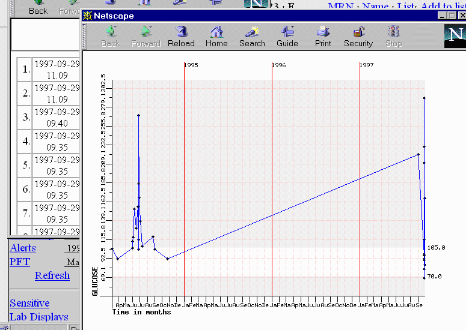This screenshot has height=330, width=466.
Task: Click Back in the front Netscape toolbar
Action: coord(110,36)
